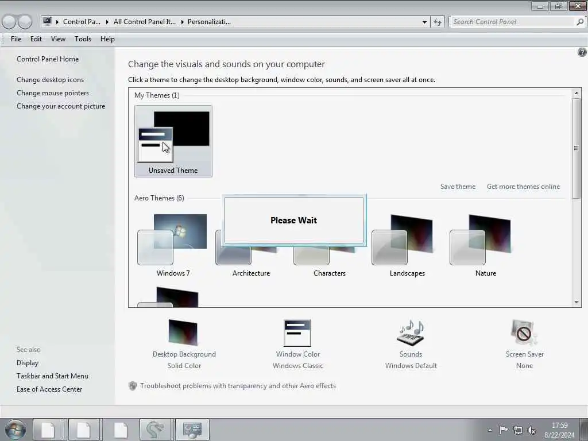Click the Save theme link
The image size is (588, 441).
[x=458, y=187]
